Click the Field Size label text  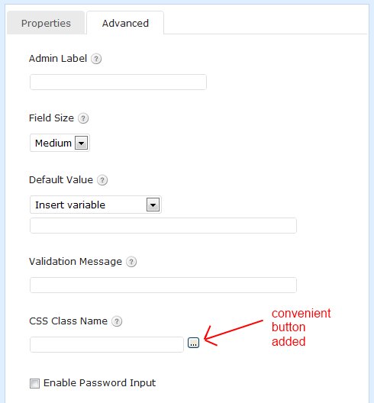click(51, 118)
